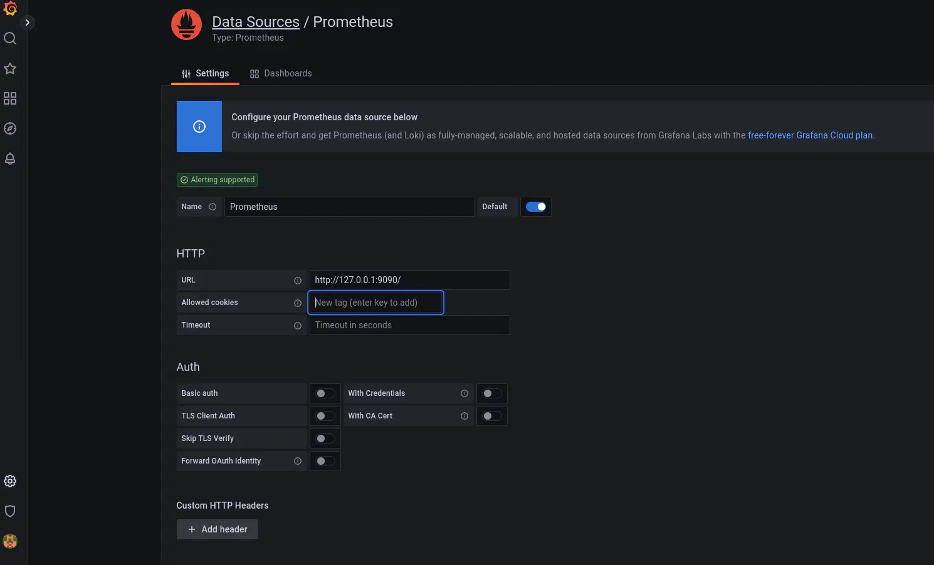The height and width of the screenshot is (565, 934).
Task: Enable the TLS Client Auth toggle
Action: (x=325, y=416)
